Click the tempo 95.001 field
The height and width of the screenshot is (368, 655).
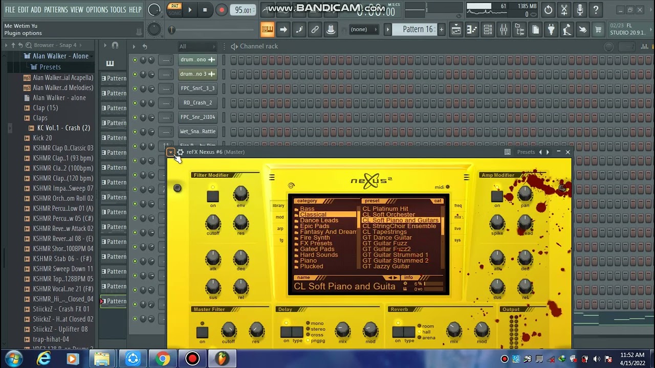point(244,10)
